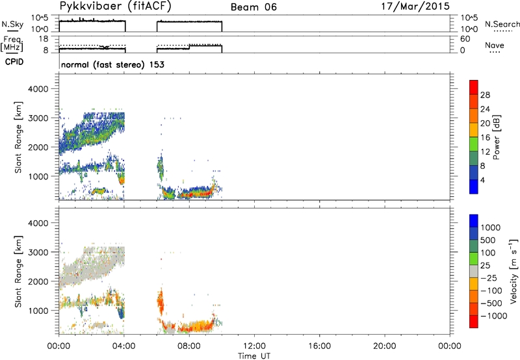
Task: Pick the red bottom segment of Velocity colorbar
Action: click(474, 322)
